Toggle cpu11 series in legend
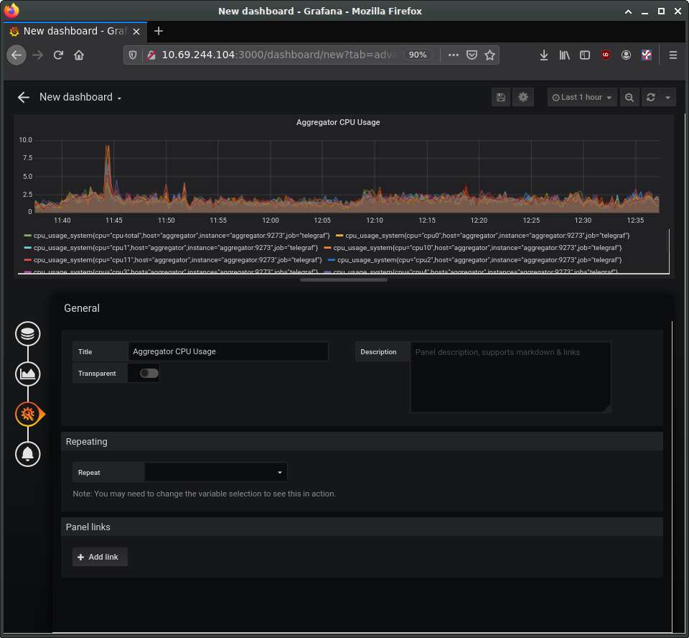This screenshot has height=638, width=689. [177, 260]
